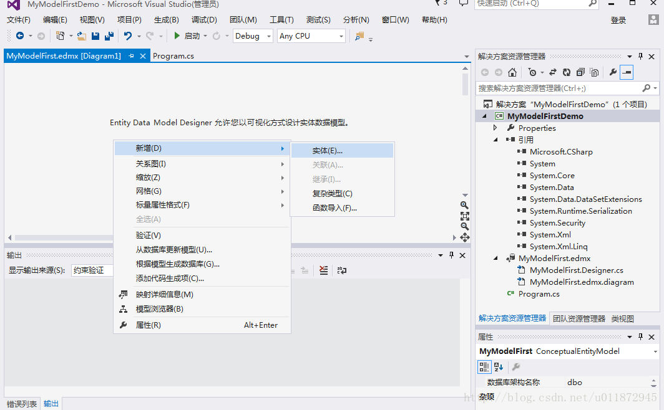The height and width of the screenshot is (410, 664).
Task: Choose 根据模型生成数据库(G)... in context menu
Action: coord(202,264)
